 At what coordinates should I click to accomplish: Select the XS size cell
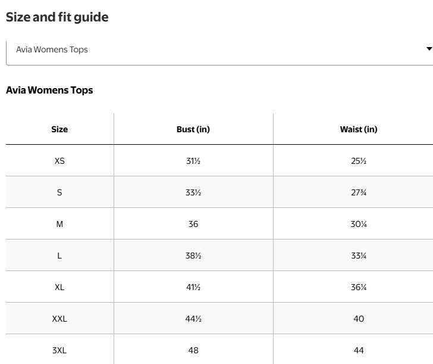[x=59, y=161]
